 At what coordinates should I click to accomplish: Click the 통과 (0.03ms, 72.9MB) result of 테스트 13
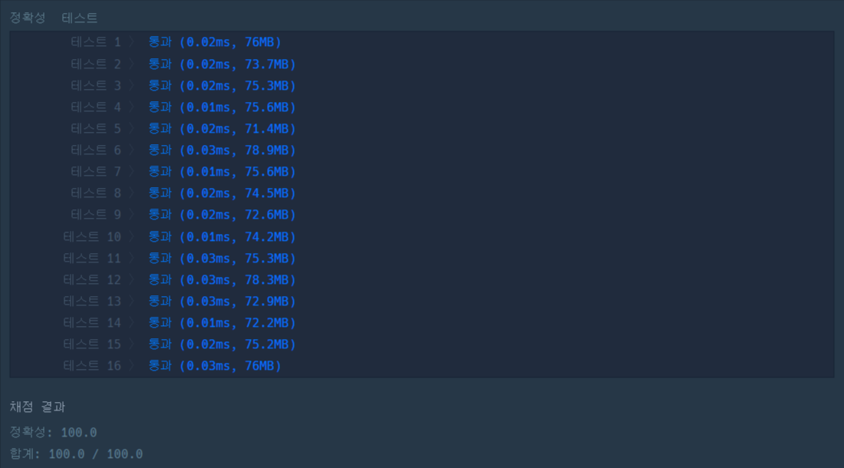[222, 302]
